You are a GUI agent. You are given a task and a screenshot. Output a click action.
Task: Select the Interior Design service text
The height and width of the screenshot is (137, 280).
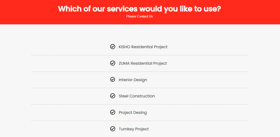pyautogui.click(x=133, y=80)
